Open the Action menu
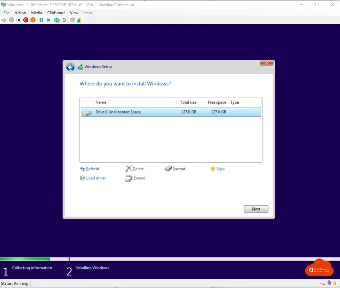This screenshot has height=288, width=340. pyautogui.click(x=20, y=13)
